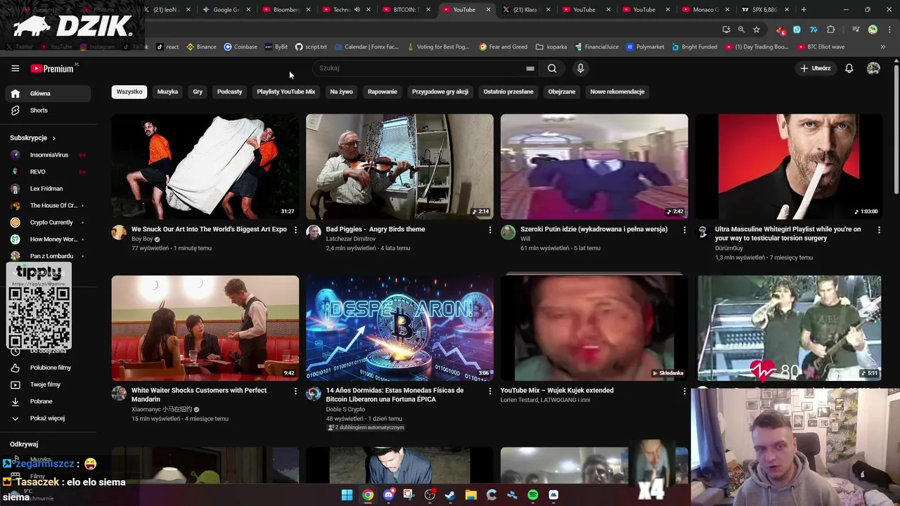The height and width of the screenshot is (506, 900).
Task: Open Spotify from the taskbar
Action: (533, 495)
